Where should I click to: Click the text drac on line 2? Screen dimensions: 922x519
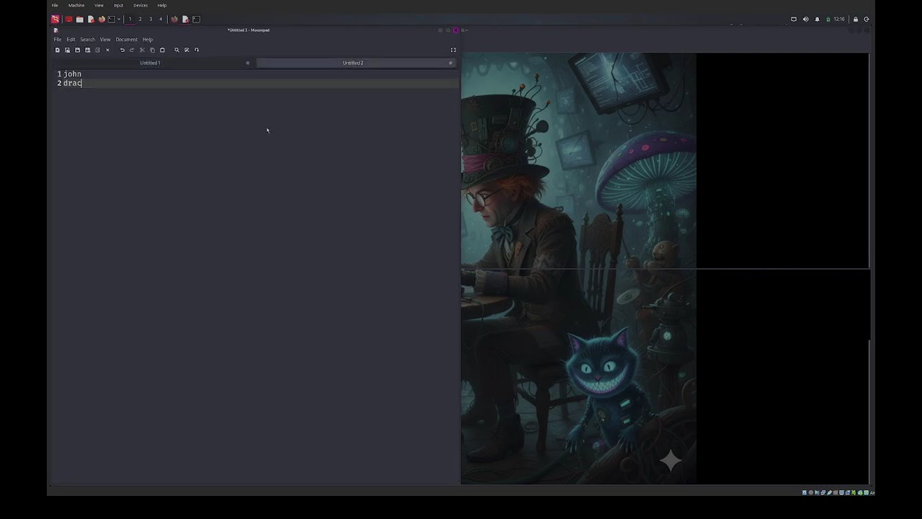click(72, 83)
